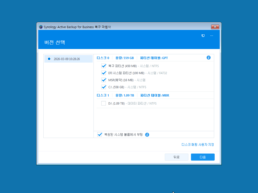This screenshot has height=193, width=258.
Task: Open 디스크 매핑 사용자 지정 link
Action: click(x=198, y=144)
